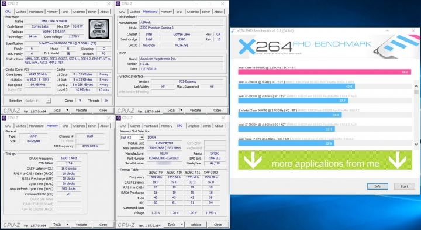The image size is (421, 230).
Task: Click Level 3 cache 16 MBytes value
Action: click(x=83, y=90)
